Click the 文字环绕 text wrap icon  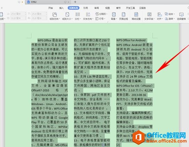[149, 15]
